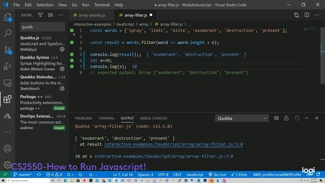Open the Terminal menu
The height and width of the screenshot is (183, 325).
click(102, 5)
